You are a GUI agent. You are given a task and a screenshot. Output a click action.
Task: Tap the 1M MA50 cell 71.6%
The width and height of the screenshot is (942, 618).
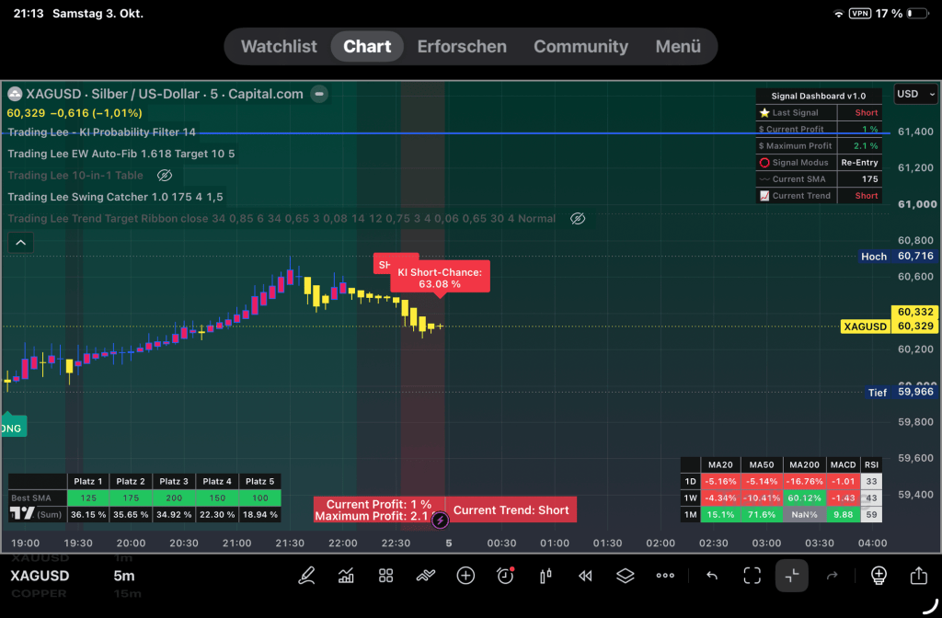[761, 515]
